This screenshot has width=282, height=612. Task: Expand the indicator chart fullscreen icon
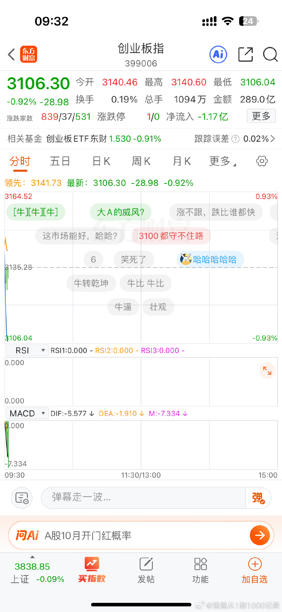click(267, 371)
